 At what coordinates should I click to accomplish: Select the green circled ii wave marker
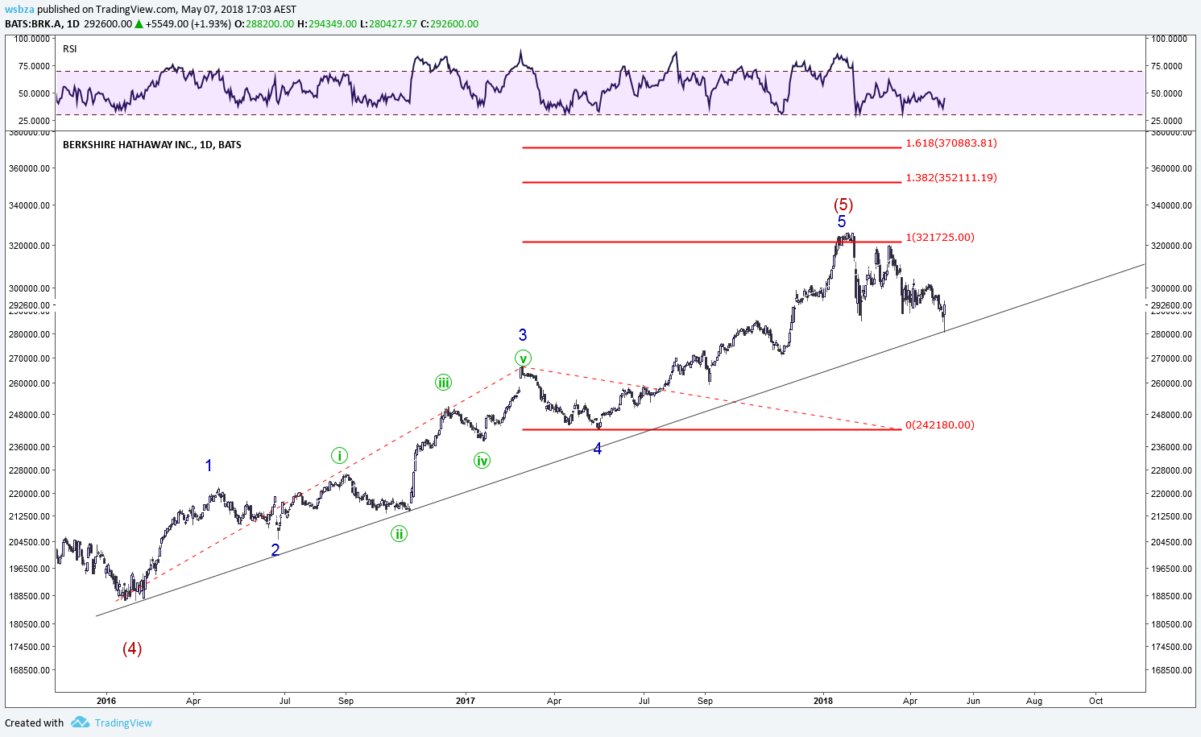[399, 533]
